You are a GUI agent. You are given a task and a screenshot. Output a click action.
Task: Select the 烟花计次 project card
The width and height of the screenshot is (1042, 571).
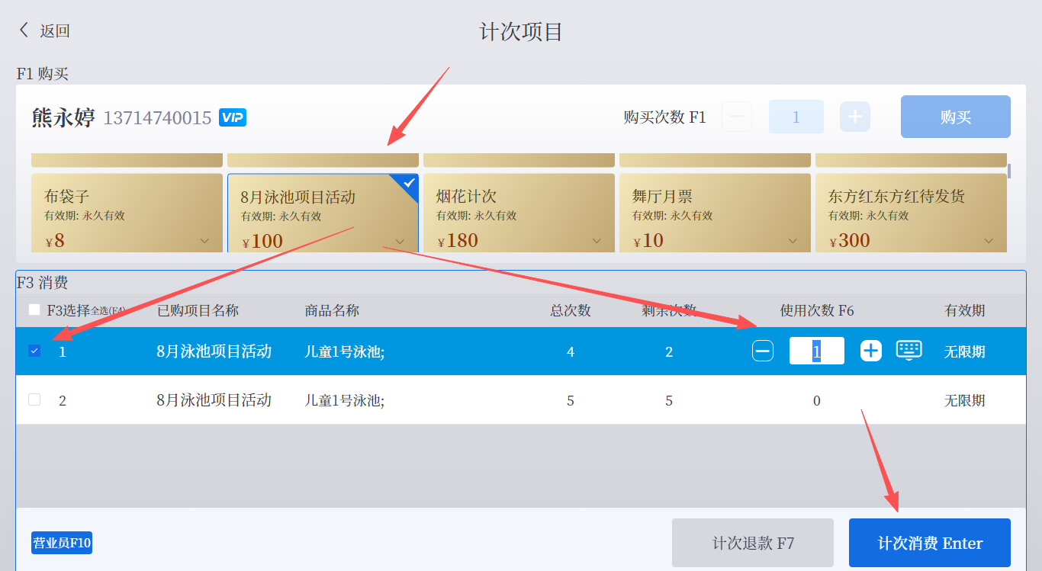pos(519,213)
